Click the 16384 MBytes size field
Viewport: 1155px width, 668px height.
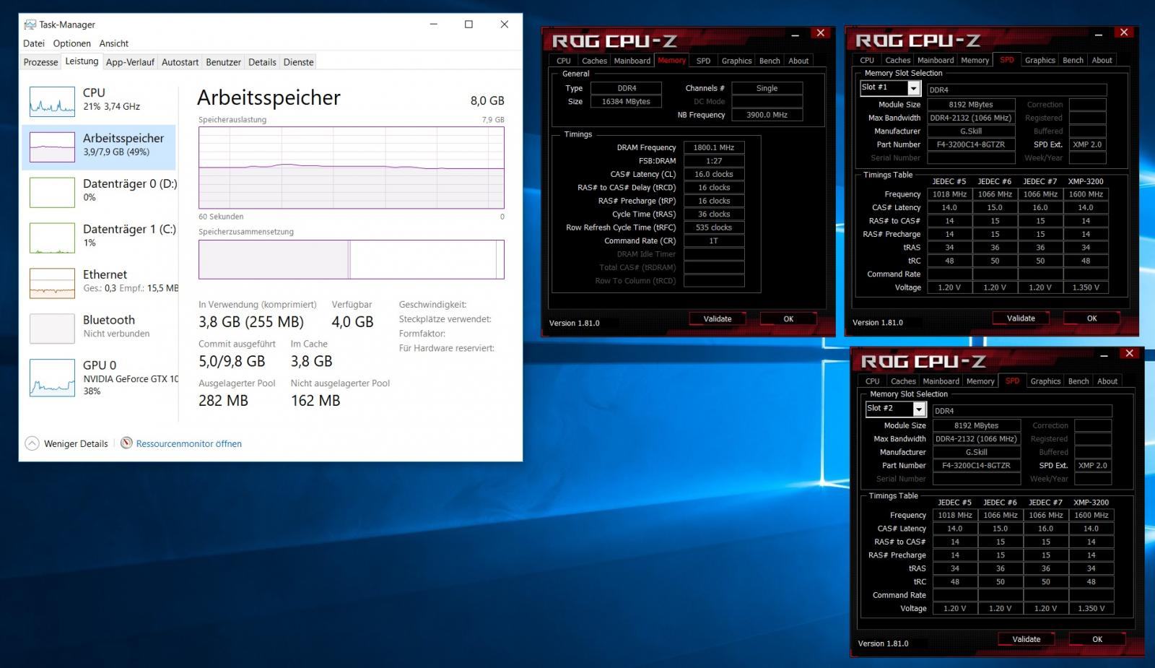[626, 102]
